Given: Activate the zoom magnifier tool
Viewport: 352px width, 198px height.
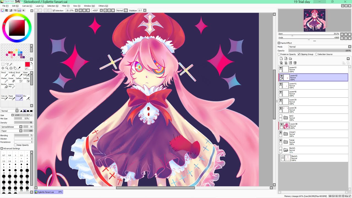Looking at the screenshot, I should pyautogui.click(x=7, y=68).
